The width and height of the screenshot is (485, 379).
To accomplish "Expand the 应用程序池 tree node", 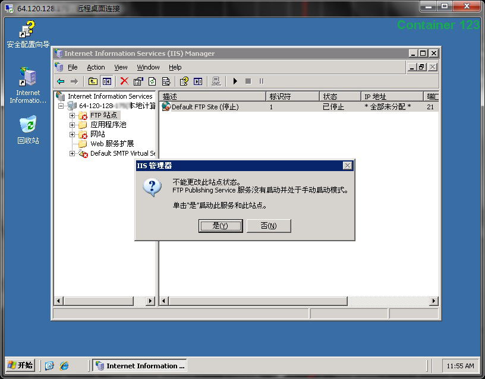I will pos(73,125).
